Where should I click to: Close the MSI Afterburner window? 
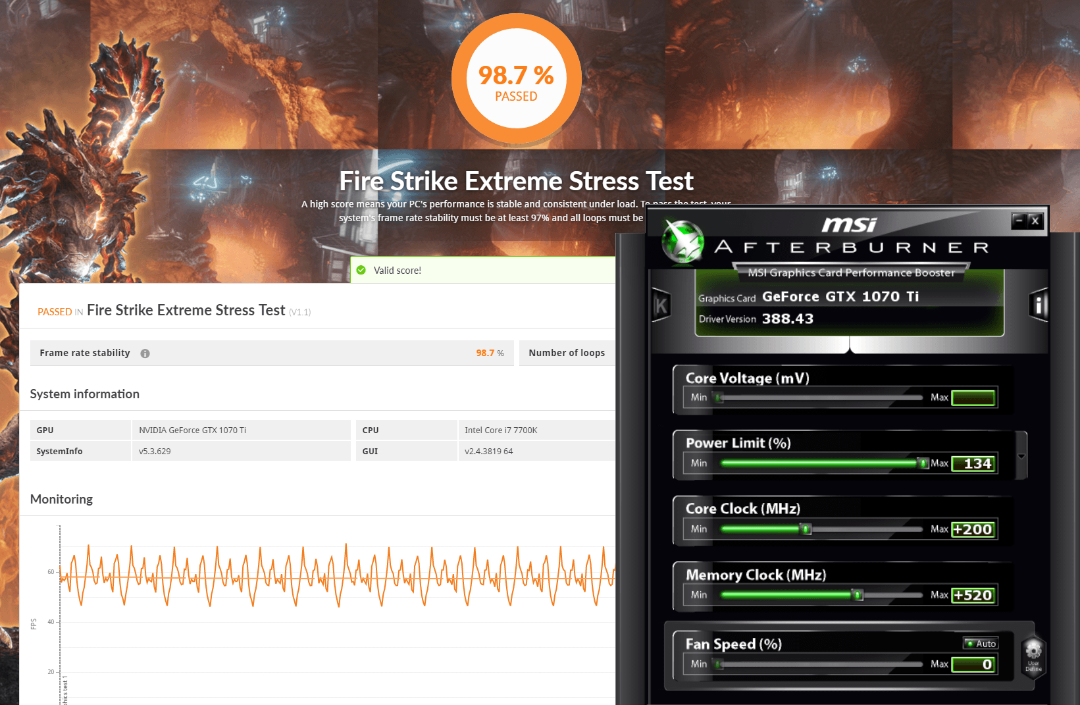(x=1035, y=221)
